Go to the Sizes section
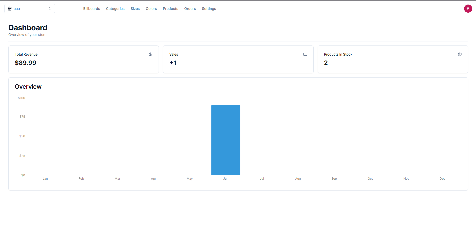This screenshot has height=238, width=476. tap(135, 8)
